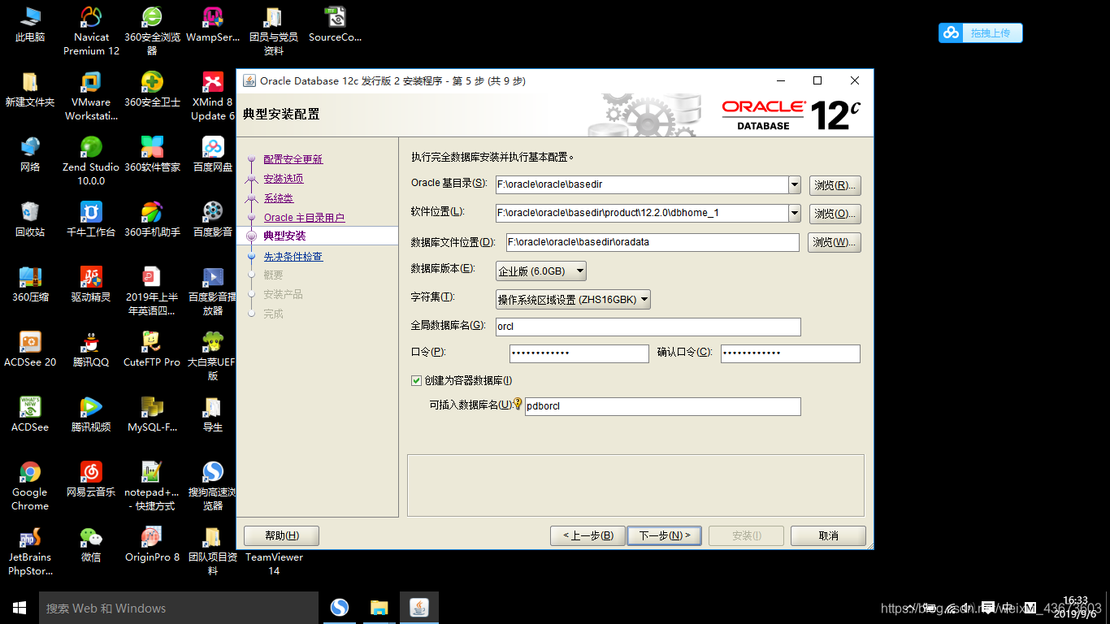The height and width of the screenshot is (624, 1110).
Task: Go to the Oracle 主目录用户 step
Action: pyautogui.click(x=304, y=218)
